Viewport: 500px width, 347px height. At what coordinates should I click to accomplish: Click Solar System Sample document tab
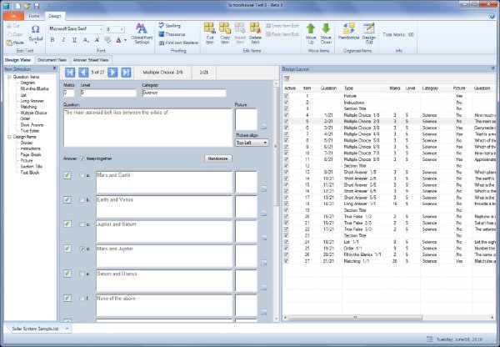point(35,328)
